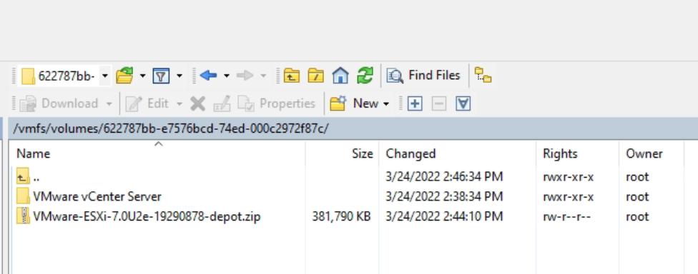Image resolution: width=698 pixels, height=274 pixels.
Task: Expand the New dropdown arrow
Action: coord(386,104)
